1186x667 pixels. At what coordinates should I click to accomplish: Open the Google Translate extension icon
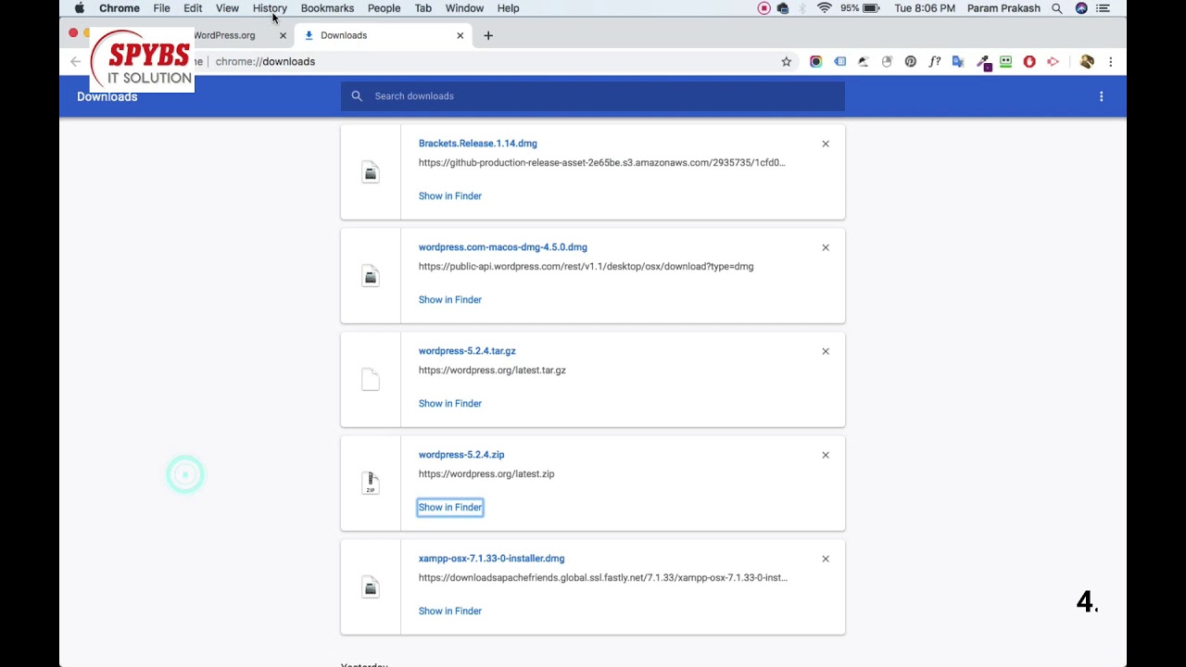click(x=958, y=61)
